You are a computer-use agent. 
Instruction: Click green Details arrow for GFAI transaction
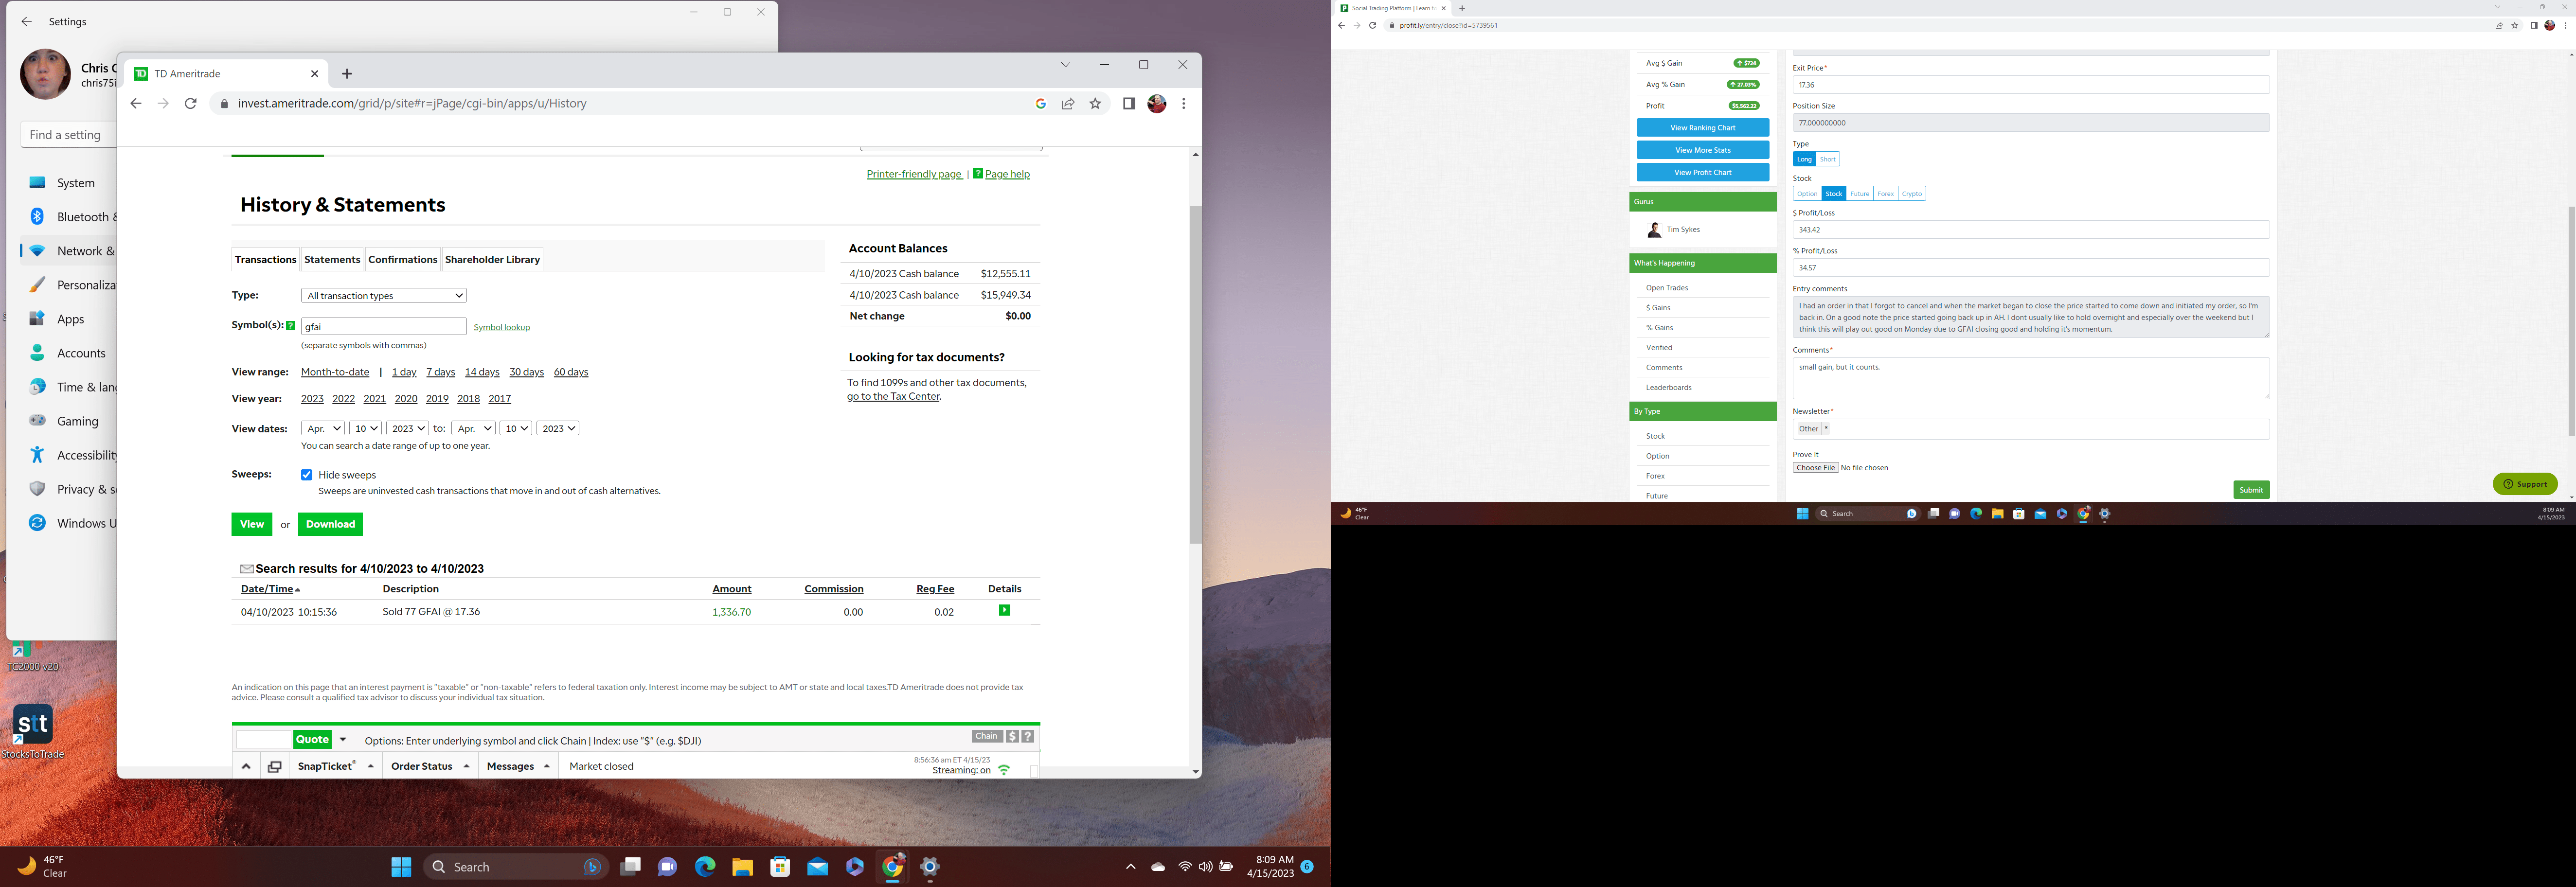click(x=1004, y=610)
